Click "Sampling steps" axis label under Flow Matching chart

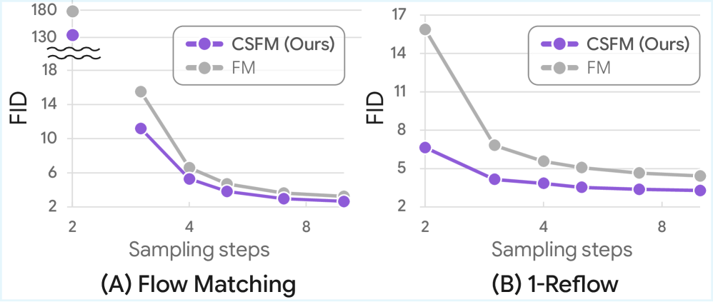coord(199,249)
